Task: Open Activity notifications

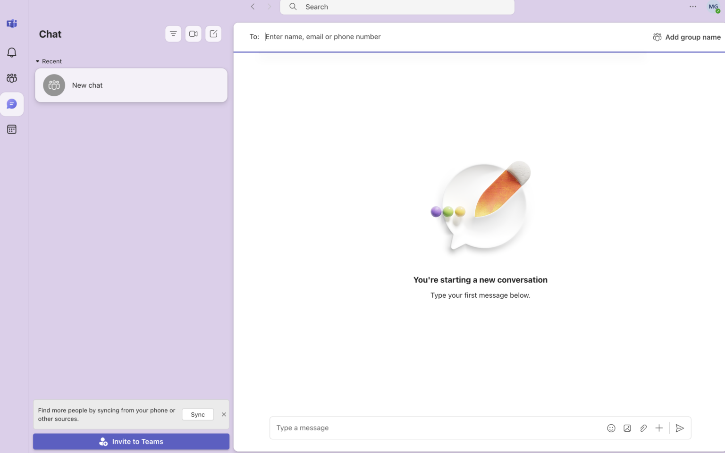Action: click(x=11, y=52)
